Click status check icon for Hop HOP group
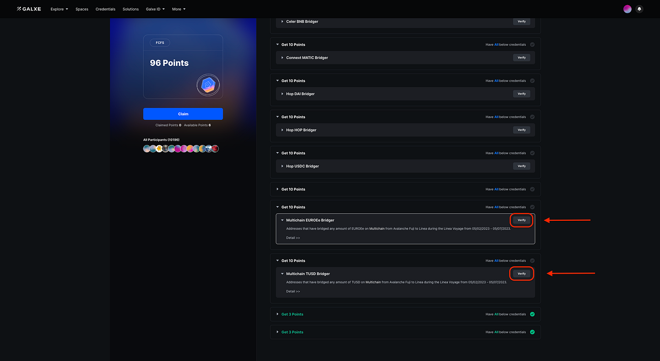The image size is (660, 361). pos(532,117)
